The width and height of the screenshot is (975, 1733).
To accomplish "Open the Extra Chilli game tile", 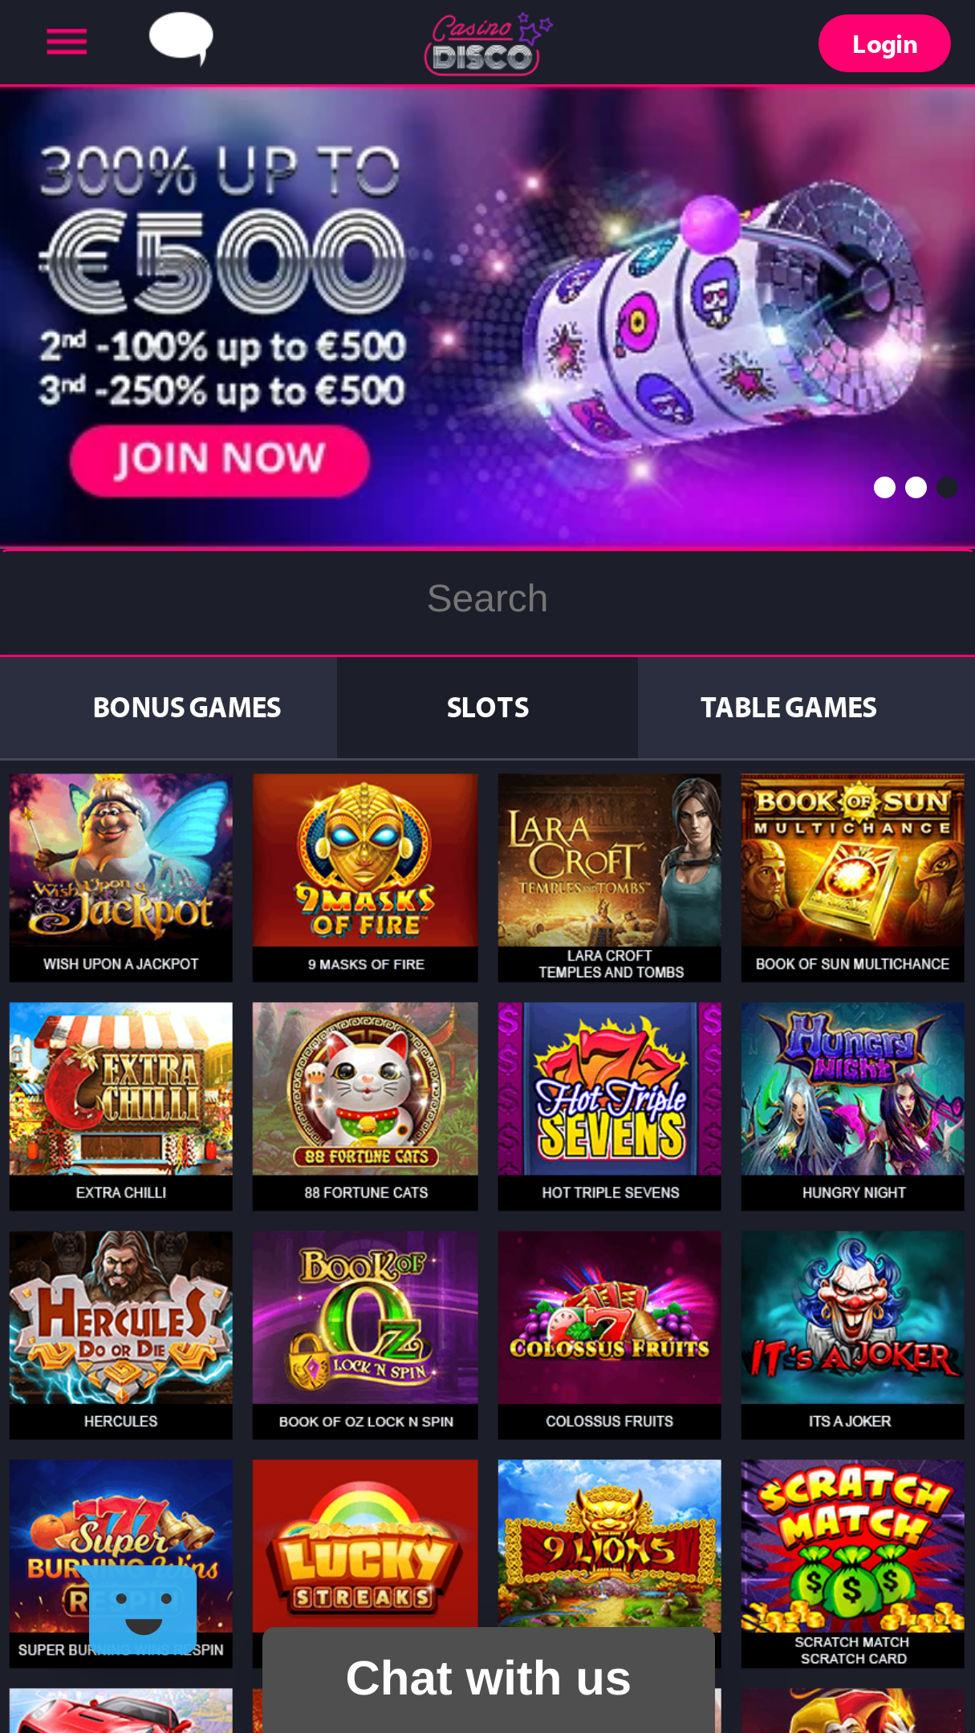I will coord(121,1106).
